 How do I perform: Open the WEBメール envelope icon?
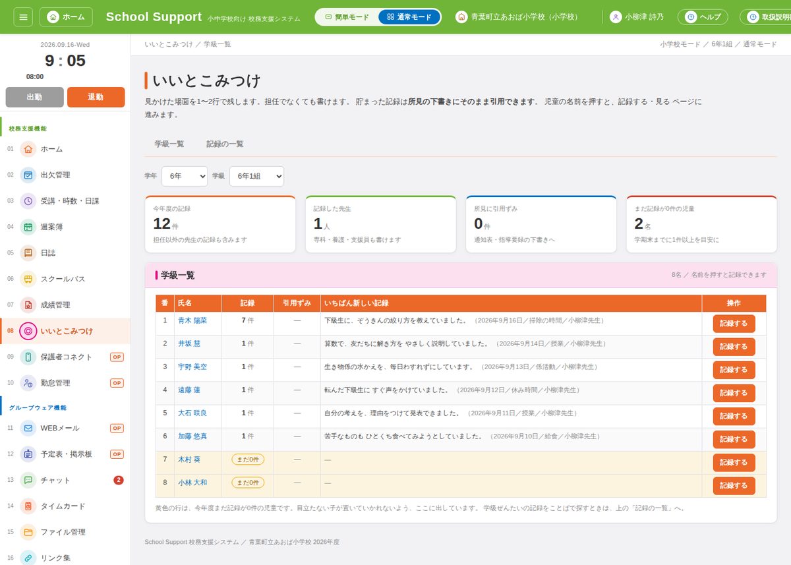(28, 428)
